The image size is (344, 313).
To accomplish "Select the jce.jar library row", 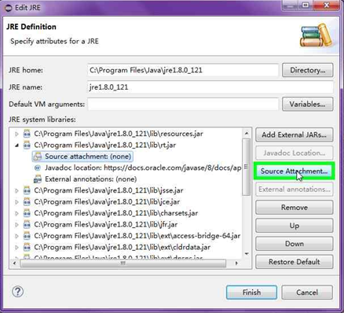I will 107,202.
